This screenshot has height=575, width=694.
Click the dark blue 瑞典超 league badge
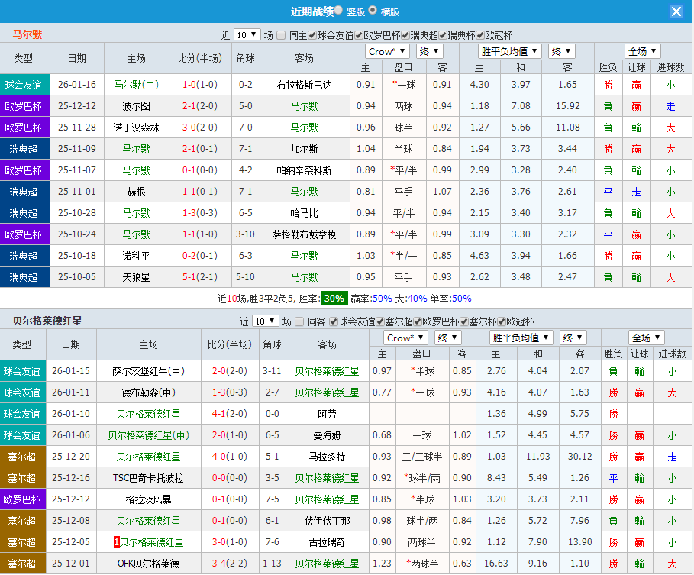[x=24, y=149]
